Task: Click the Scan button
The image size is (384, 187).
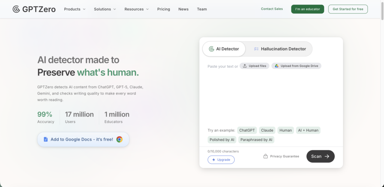Action: point(320,156)
